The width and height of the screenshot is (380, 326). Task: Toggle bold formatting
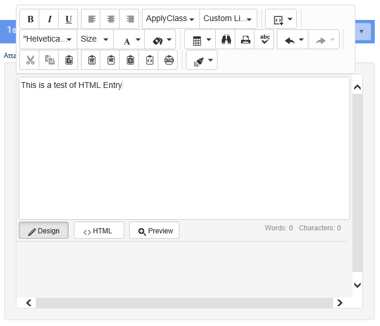(x=30, y=19)
